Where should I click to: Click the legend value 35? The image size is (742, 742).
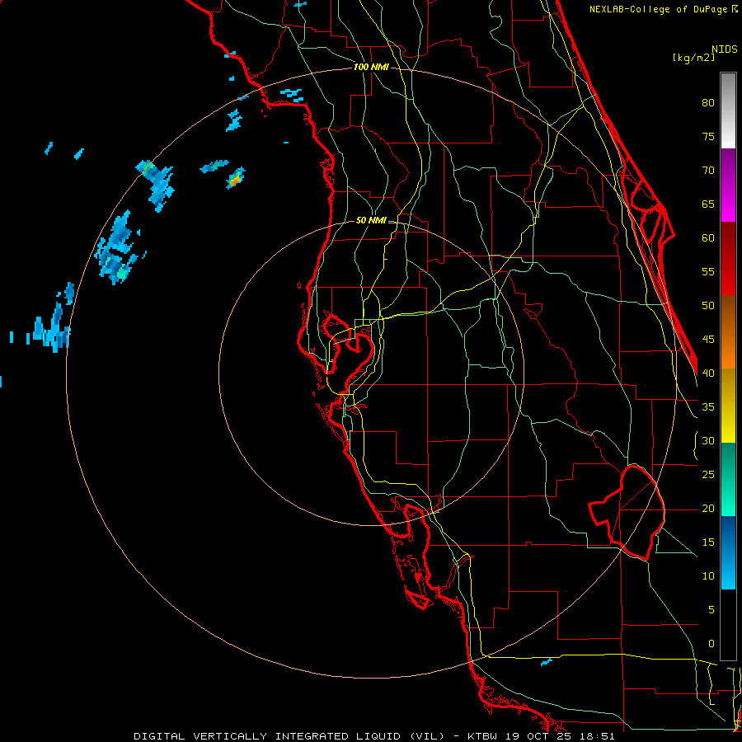click(708, 407)
